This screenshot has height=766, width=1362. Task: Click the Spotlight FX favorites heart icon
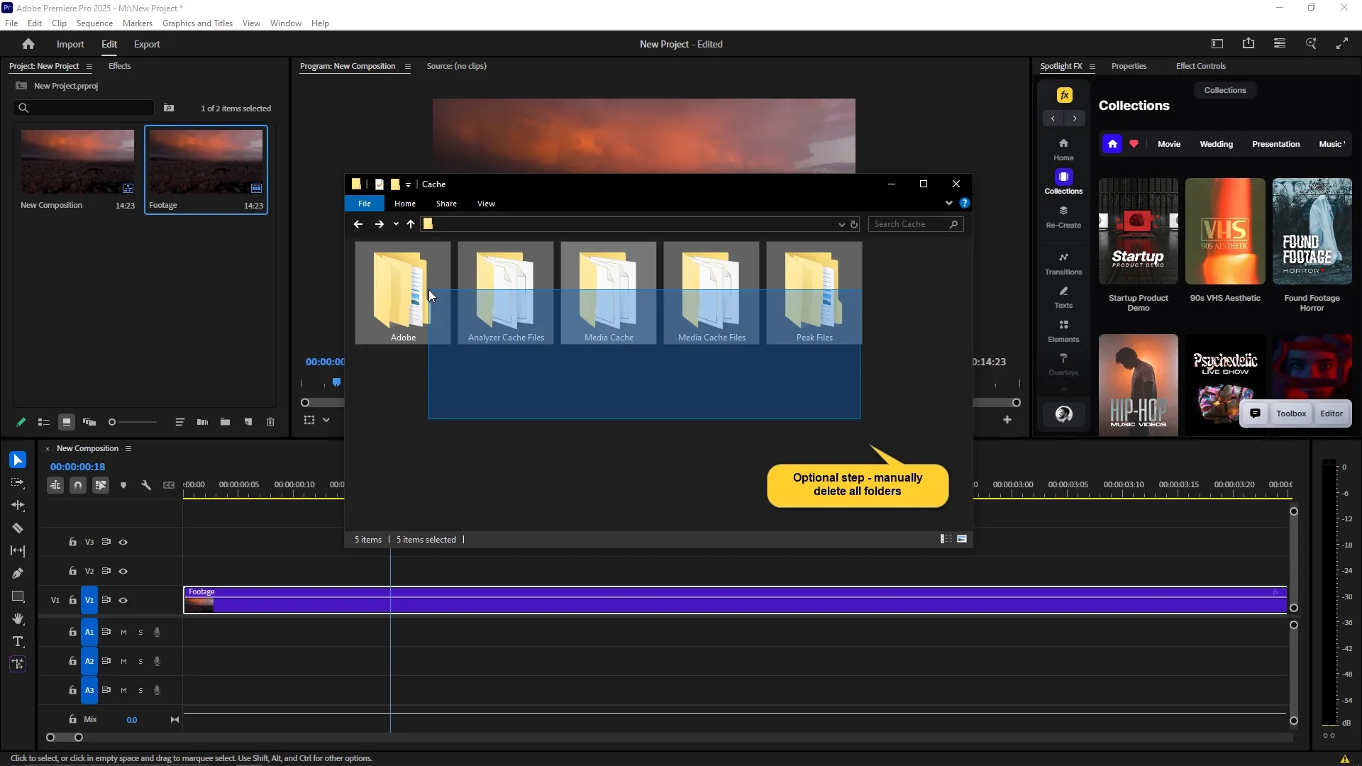pyautogui.click(x=1134, y=144)
